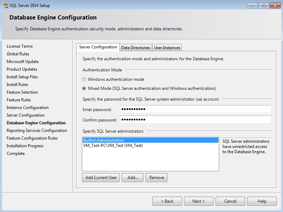This screenshot has height=212, width=283.
Task: Click the Enter password field
Action: pos(195,110)
